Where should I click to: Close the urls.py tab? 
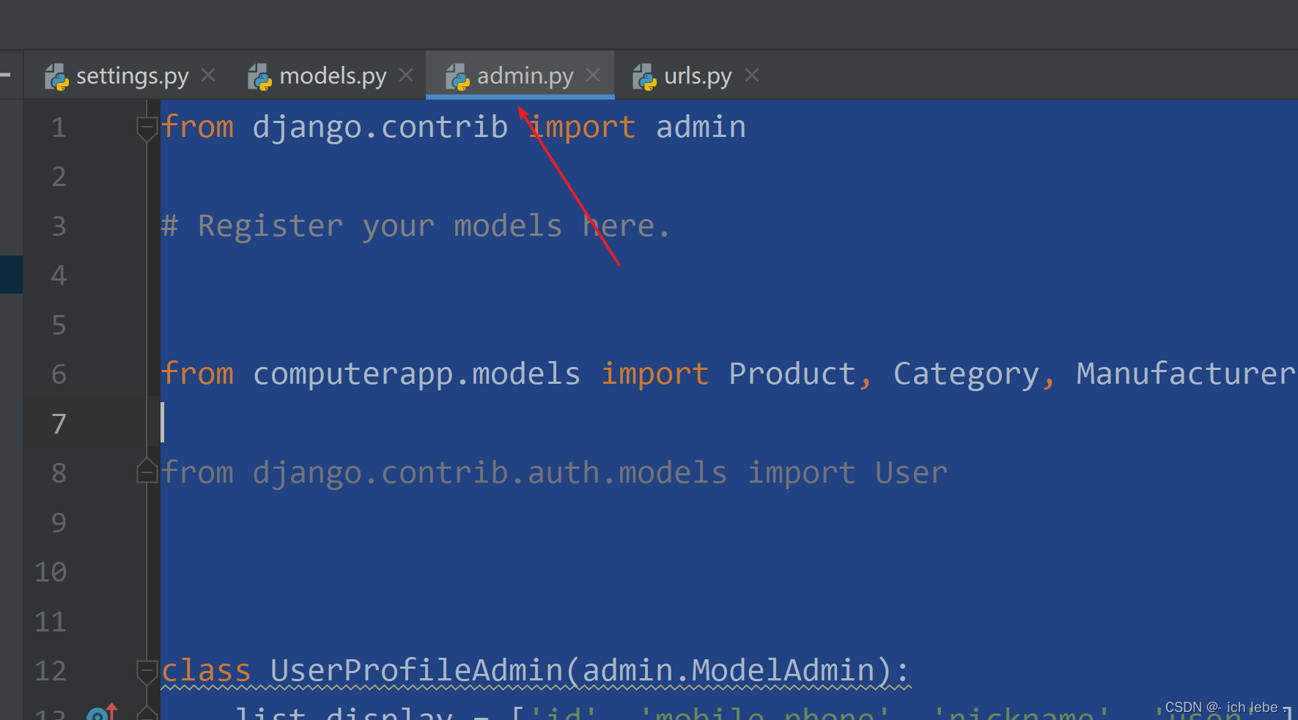coord(751,75)
